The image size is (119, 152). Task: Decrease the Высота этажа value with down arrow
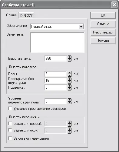tap(70, 60)
